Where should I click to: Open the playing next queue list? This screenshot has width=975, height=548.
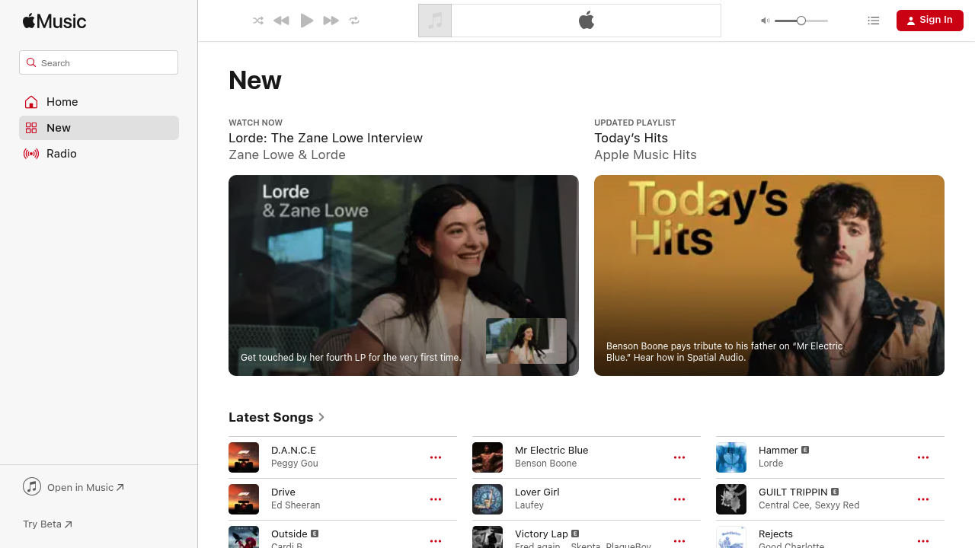click(874, 21)
